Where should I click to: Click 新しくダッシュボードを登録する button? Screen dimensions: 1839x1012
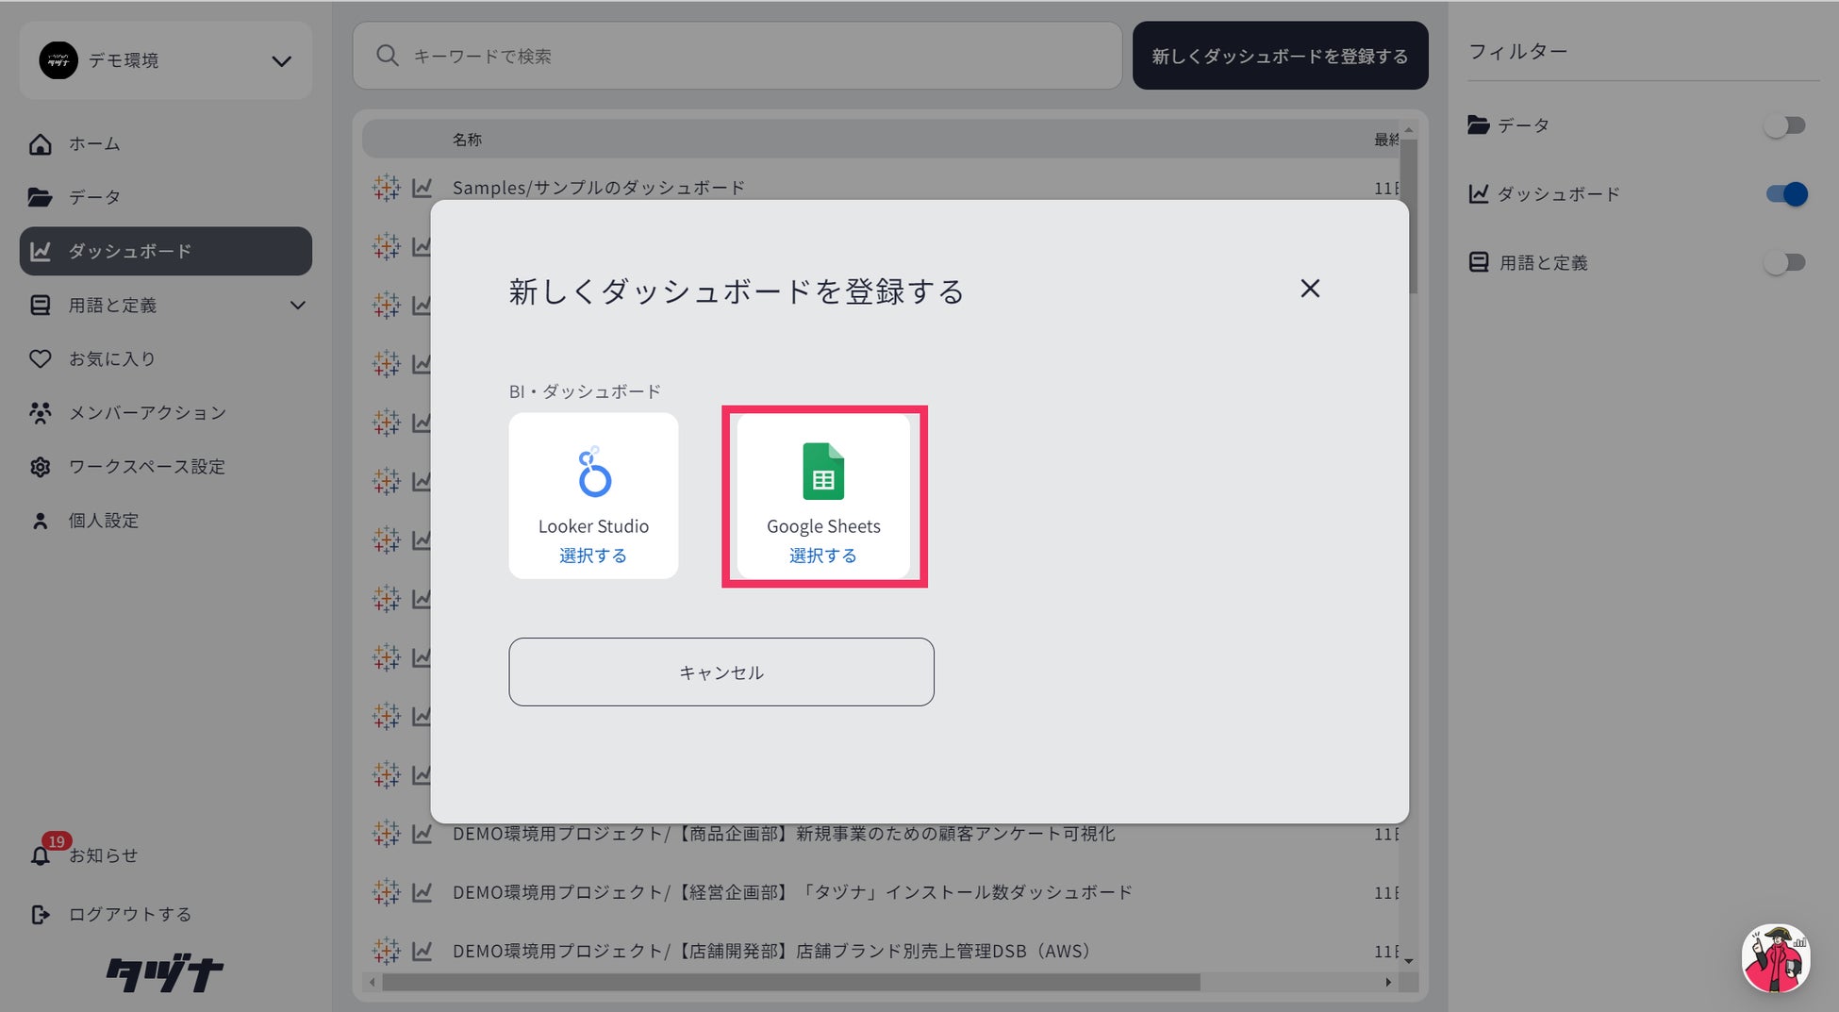[1280, 56]
